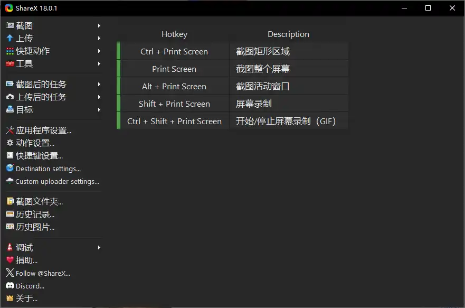This screenshot has width=465, height=308.
Task: Click the 快捷键设置 keyboard icon
Action: 10,155
